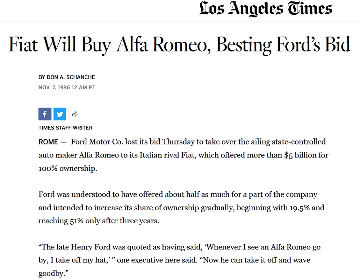
Task: Click the 100% ownership text
Action: click(x=68, y=169)
